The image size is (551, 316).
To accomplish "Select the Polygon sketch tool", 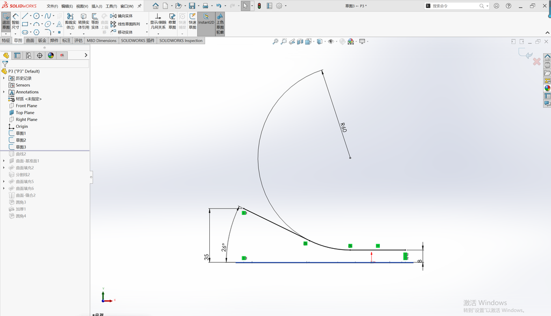I will 36,32.
